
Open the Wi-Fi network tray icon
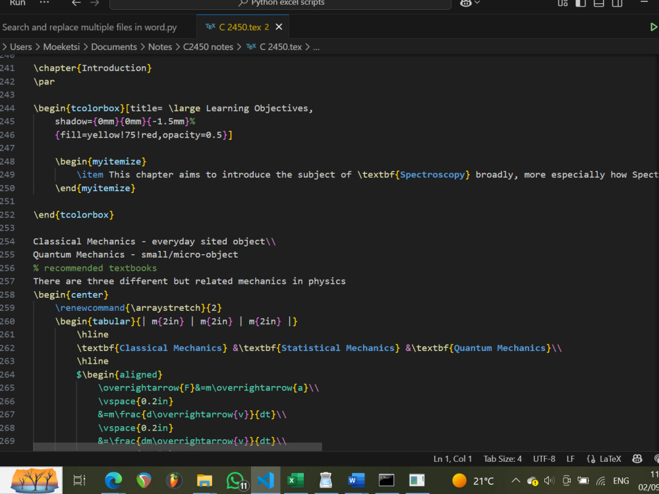(x=601, y=481)
